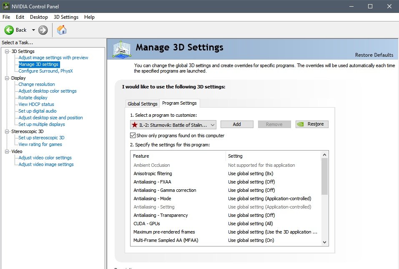Open Adjust desktop size and position
This screenshot has height=269, width=399.
[50, 118]
